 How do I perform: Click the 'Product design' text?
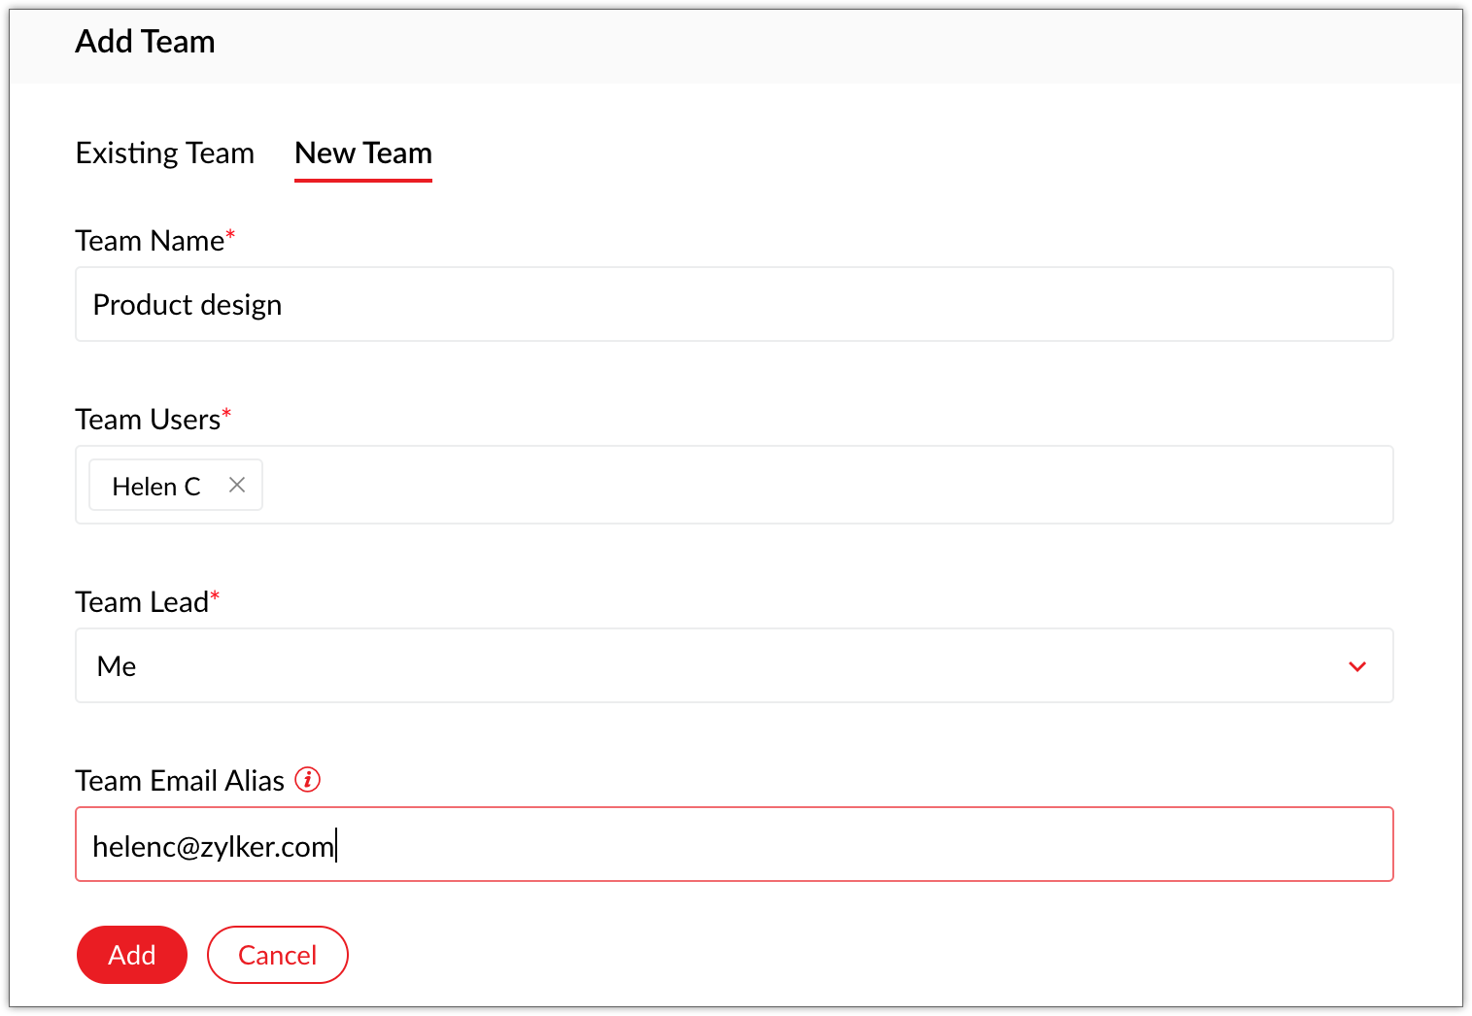pos(188,305)
